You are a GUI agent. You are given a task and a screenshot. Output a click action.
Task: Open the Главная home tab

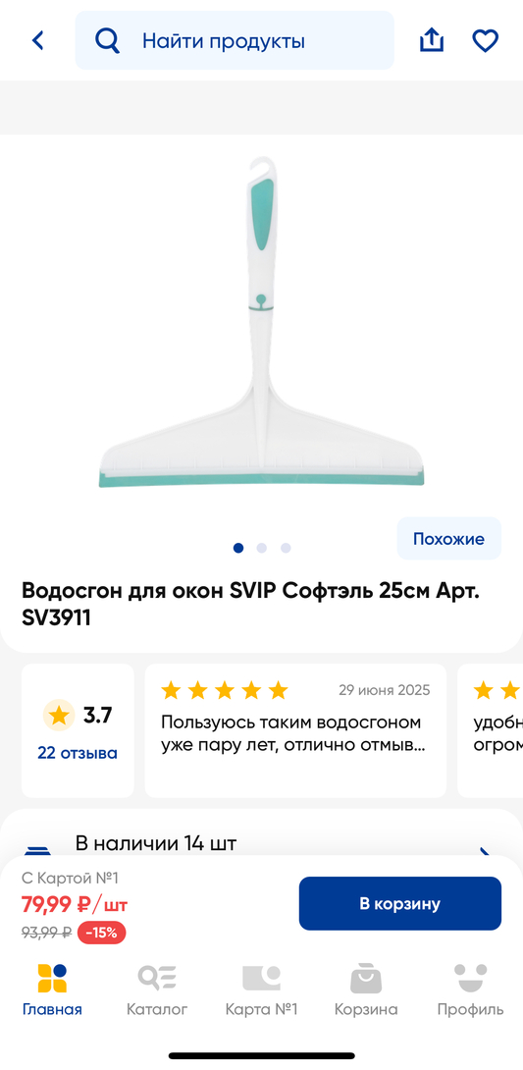tap(53, 990)
